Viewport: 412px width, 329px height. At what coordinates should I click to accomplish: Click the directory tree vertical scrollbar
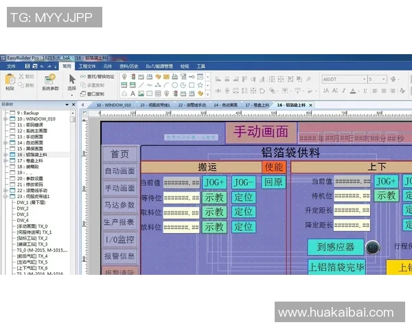pyautogui.click(x=73, y=193)
